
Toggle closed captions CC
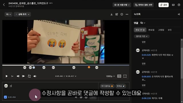[x=119, y=76]
